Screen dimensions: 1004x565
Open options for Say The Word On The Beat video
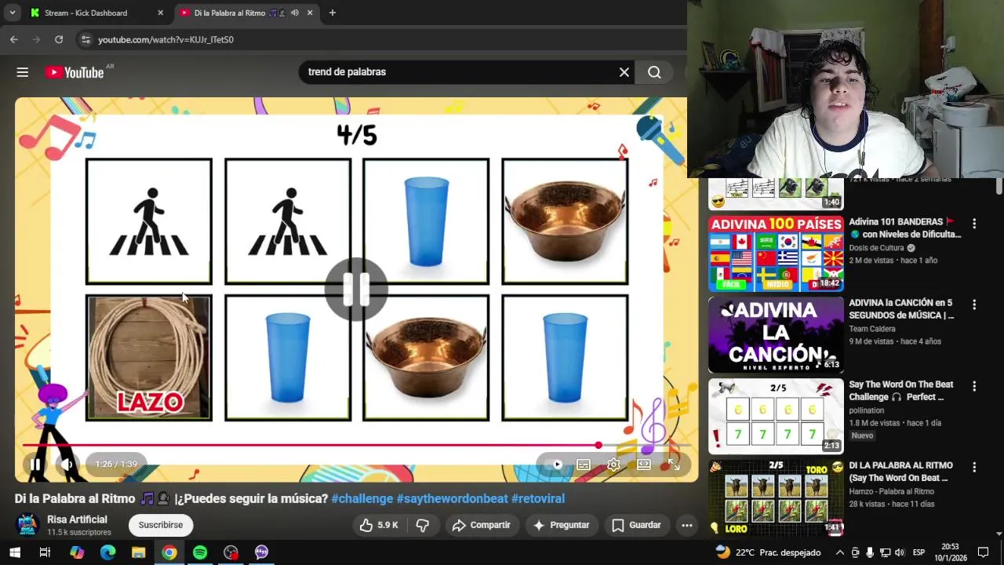tap(974, 386)
